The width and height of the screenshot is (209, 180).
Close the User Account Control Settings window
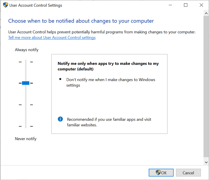[x=201, y=5]
